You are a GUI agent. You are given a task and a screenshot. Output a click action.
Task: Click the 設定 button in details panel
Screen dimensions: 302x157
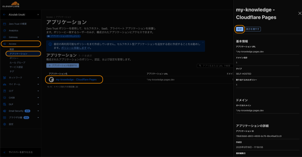(239, 29)
